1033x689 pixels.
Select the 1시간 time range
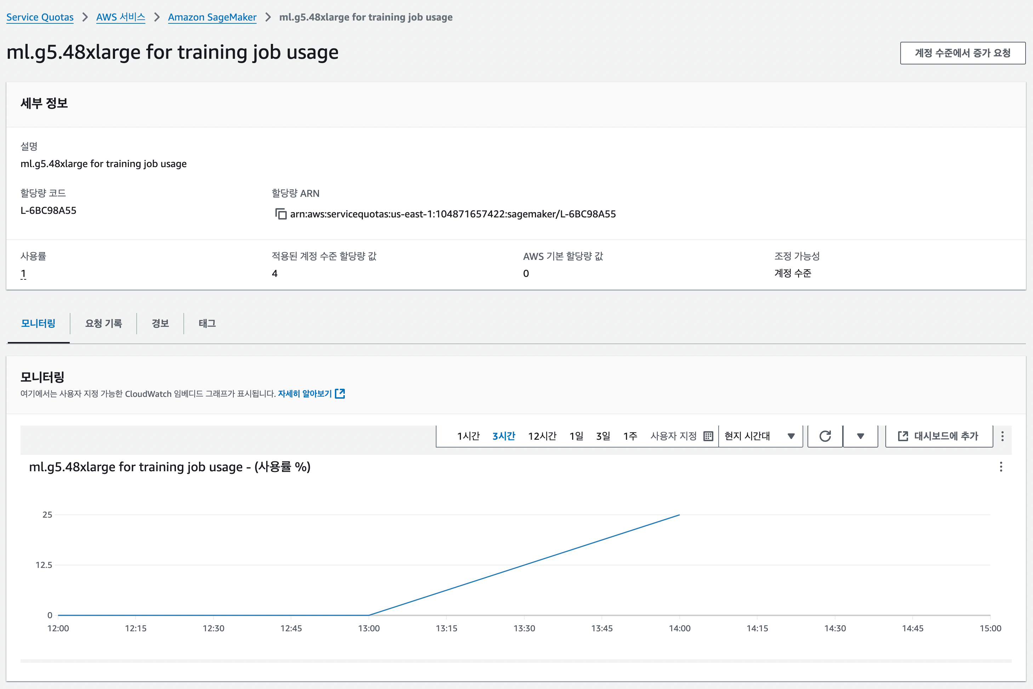468,436
